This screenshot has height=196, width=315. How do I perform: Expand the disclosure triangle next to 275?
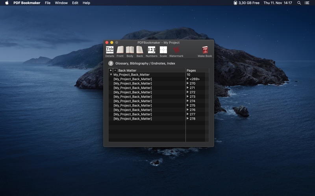(188, 105)
